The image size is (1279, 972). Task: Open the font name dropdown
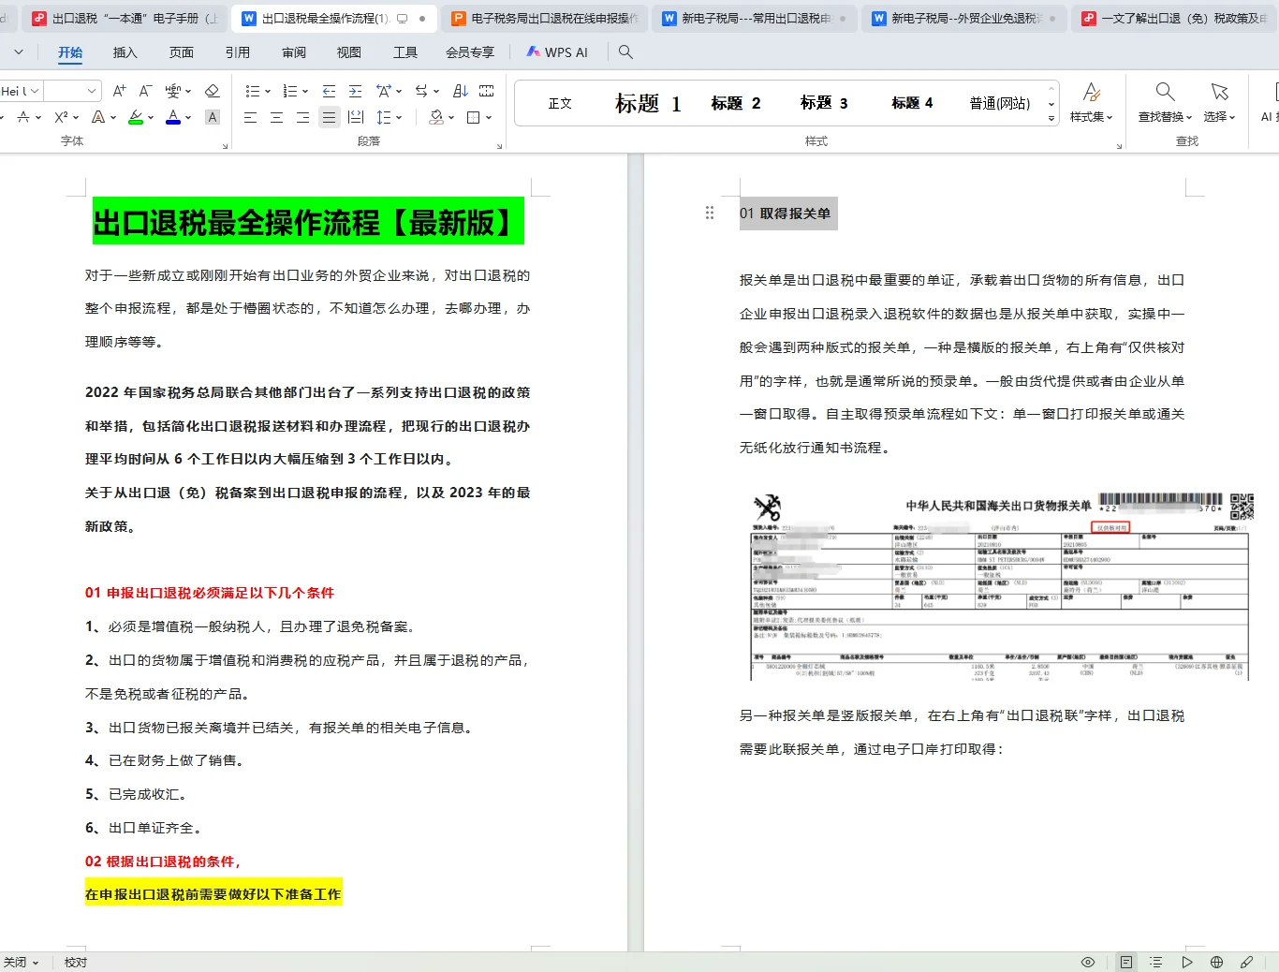tap(35, 90)
